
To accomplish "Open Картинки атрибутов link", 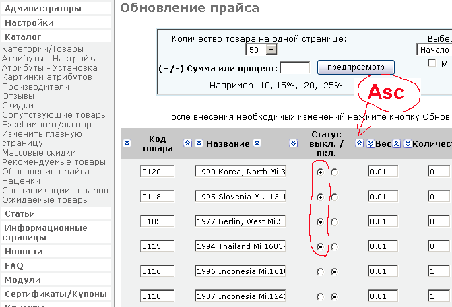I will coord(47,77).
